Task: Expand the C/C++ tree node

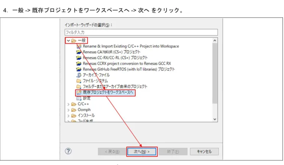Action: [x=68, y=104]
